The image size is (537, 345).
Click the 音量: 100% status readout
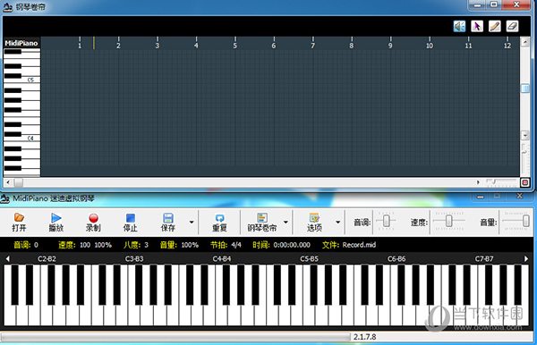click(179, 245)
